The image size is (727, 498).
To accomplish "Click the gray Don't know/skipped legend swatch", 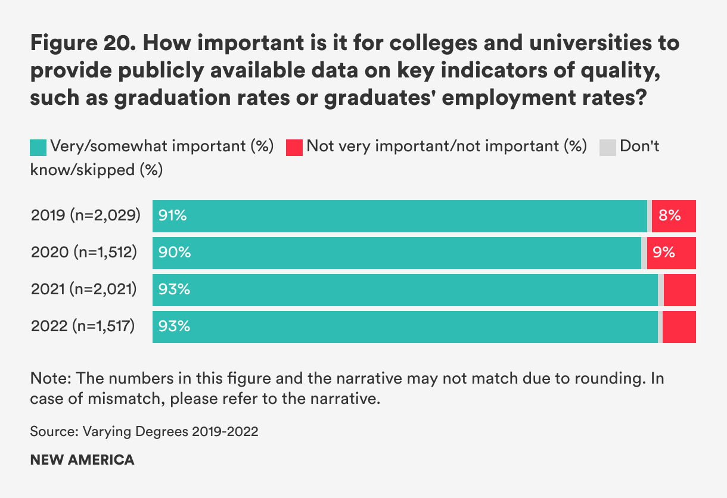I will pos(608,147).
